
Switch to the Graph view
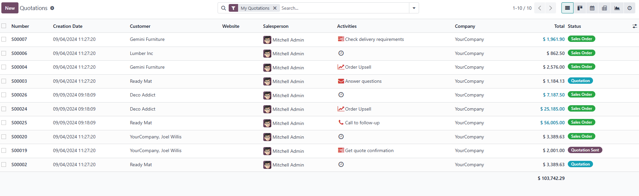617,8
